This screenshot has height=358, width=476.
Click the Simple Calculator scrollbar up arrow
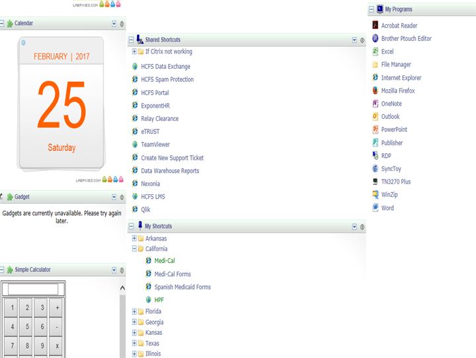pos(122,288)
